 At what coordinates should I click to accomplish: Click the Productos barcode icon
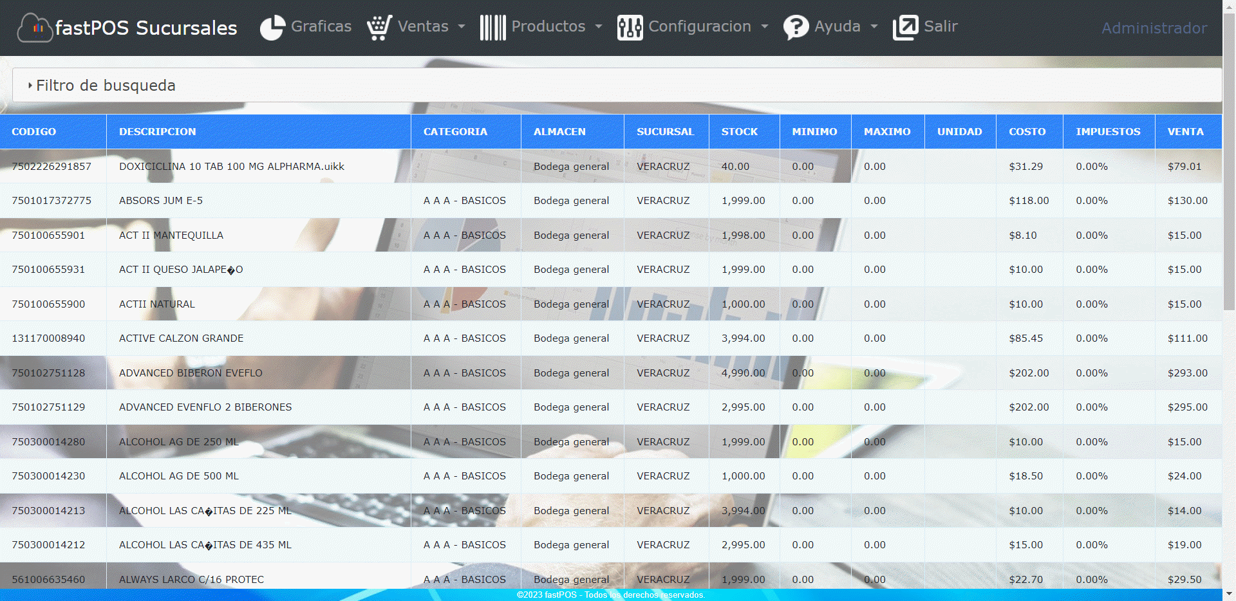pos(492,27)
